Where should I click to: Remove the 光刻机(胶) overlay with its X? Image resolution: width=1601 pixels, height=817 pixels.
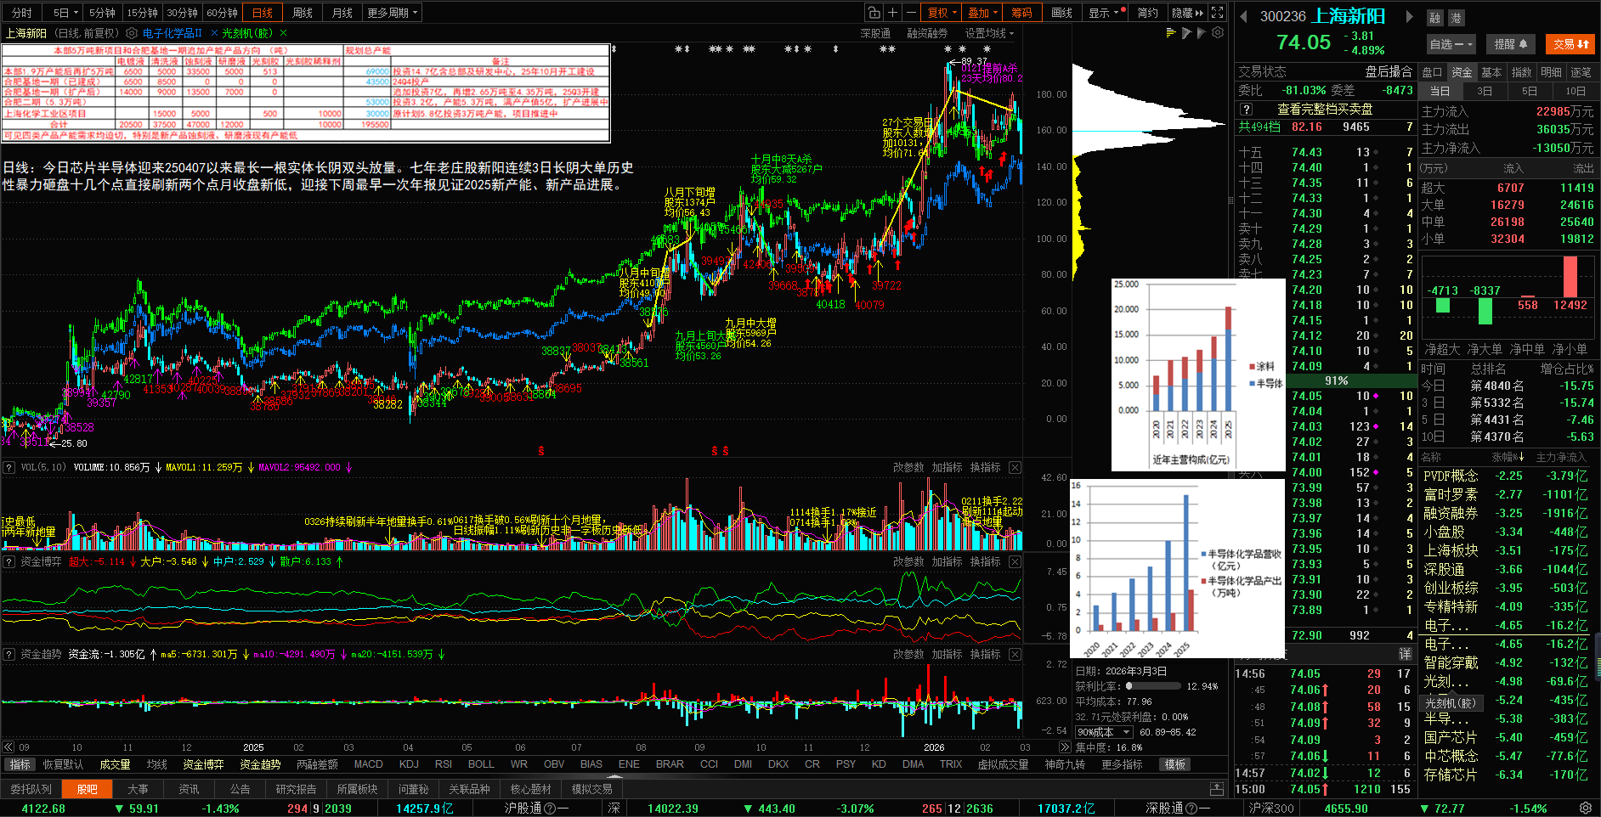pos(283,33)
